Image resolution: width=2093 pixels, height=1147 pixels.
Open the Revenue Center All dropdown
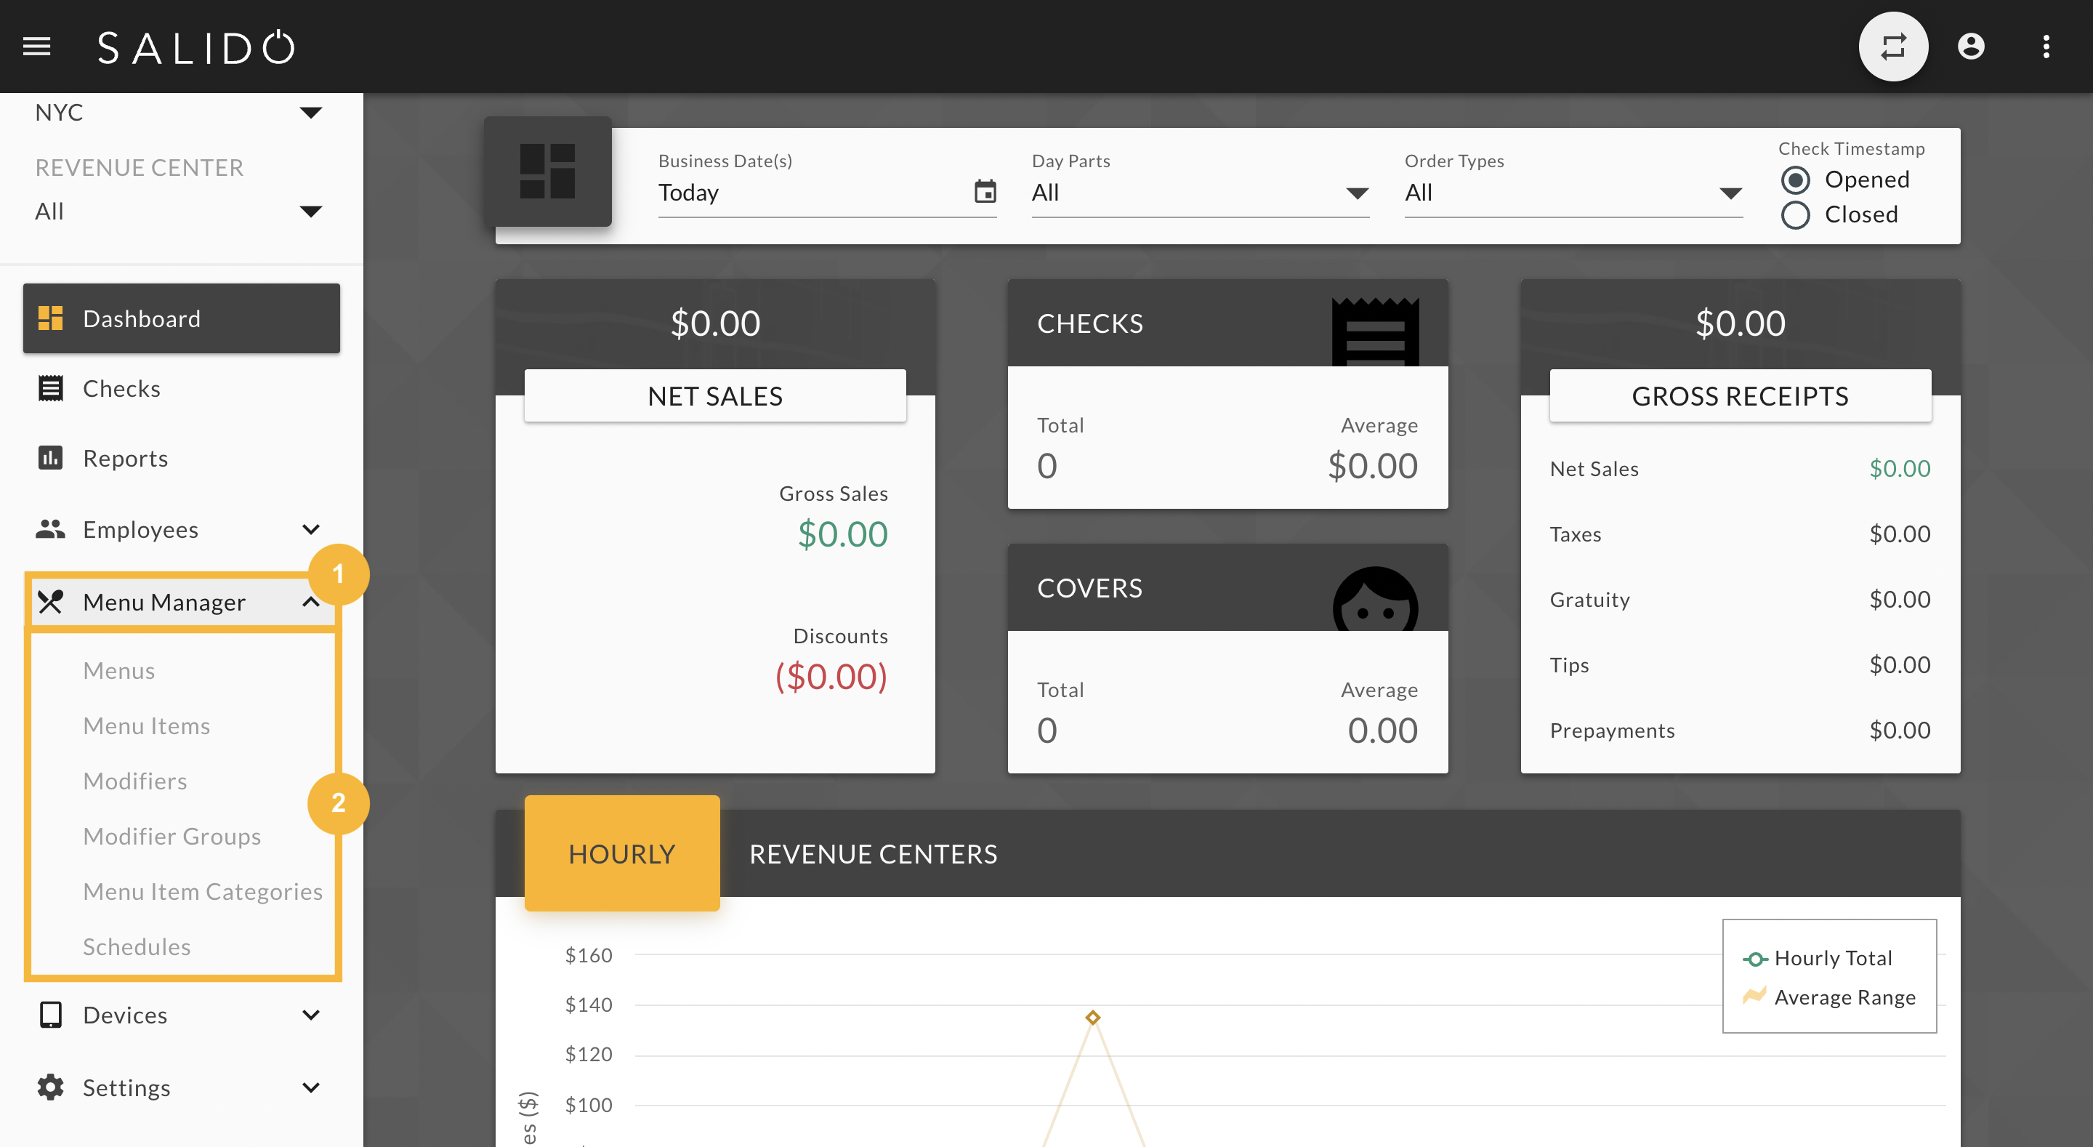pyautogui.click(x=179, y=212)
